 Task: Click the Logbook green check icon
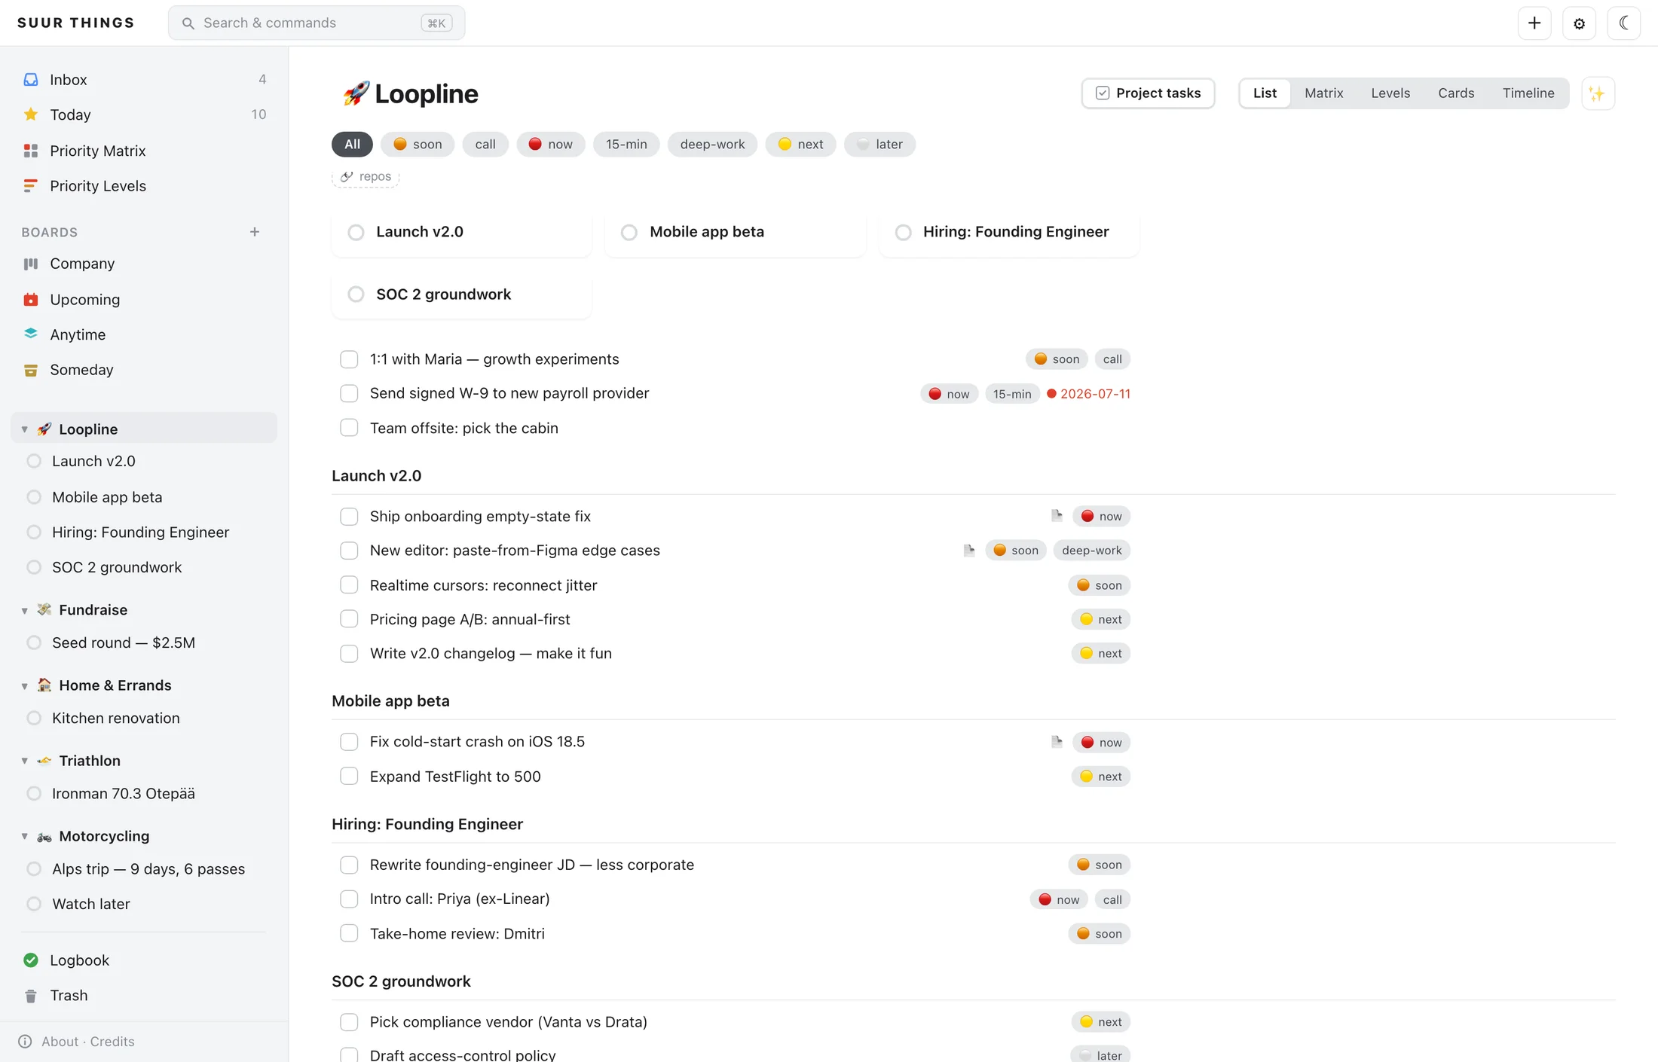[31, 960]
